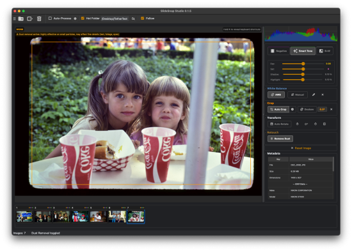Rotate image counter-clockwise icon
Screen dimensions: 352x251
pyautogui.click(x=297, y=124)
